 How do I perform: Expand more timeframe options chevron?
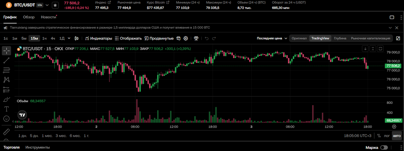(69, 38)
